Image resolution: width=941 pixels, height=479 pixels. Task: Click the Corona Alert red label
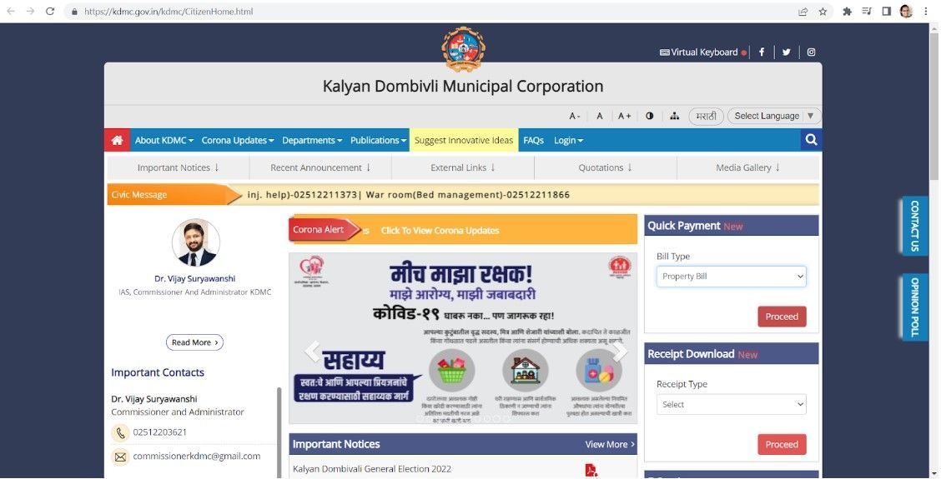(x=324, y=230)
